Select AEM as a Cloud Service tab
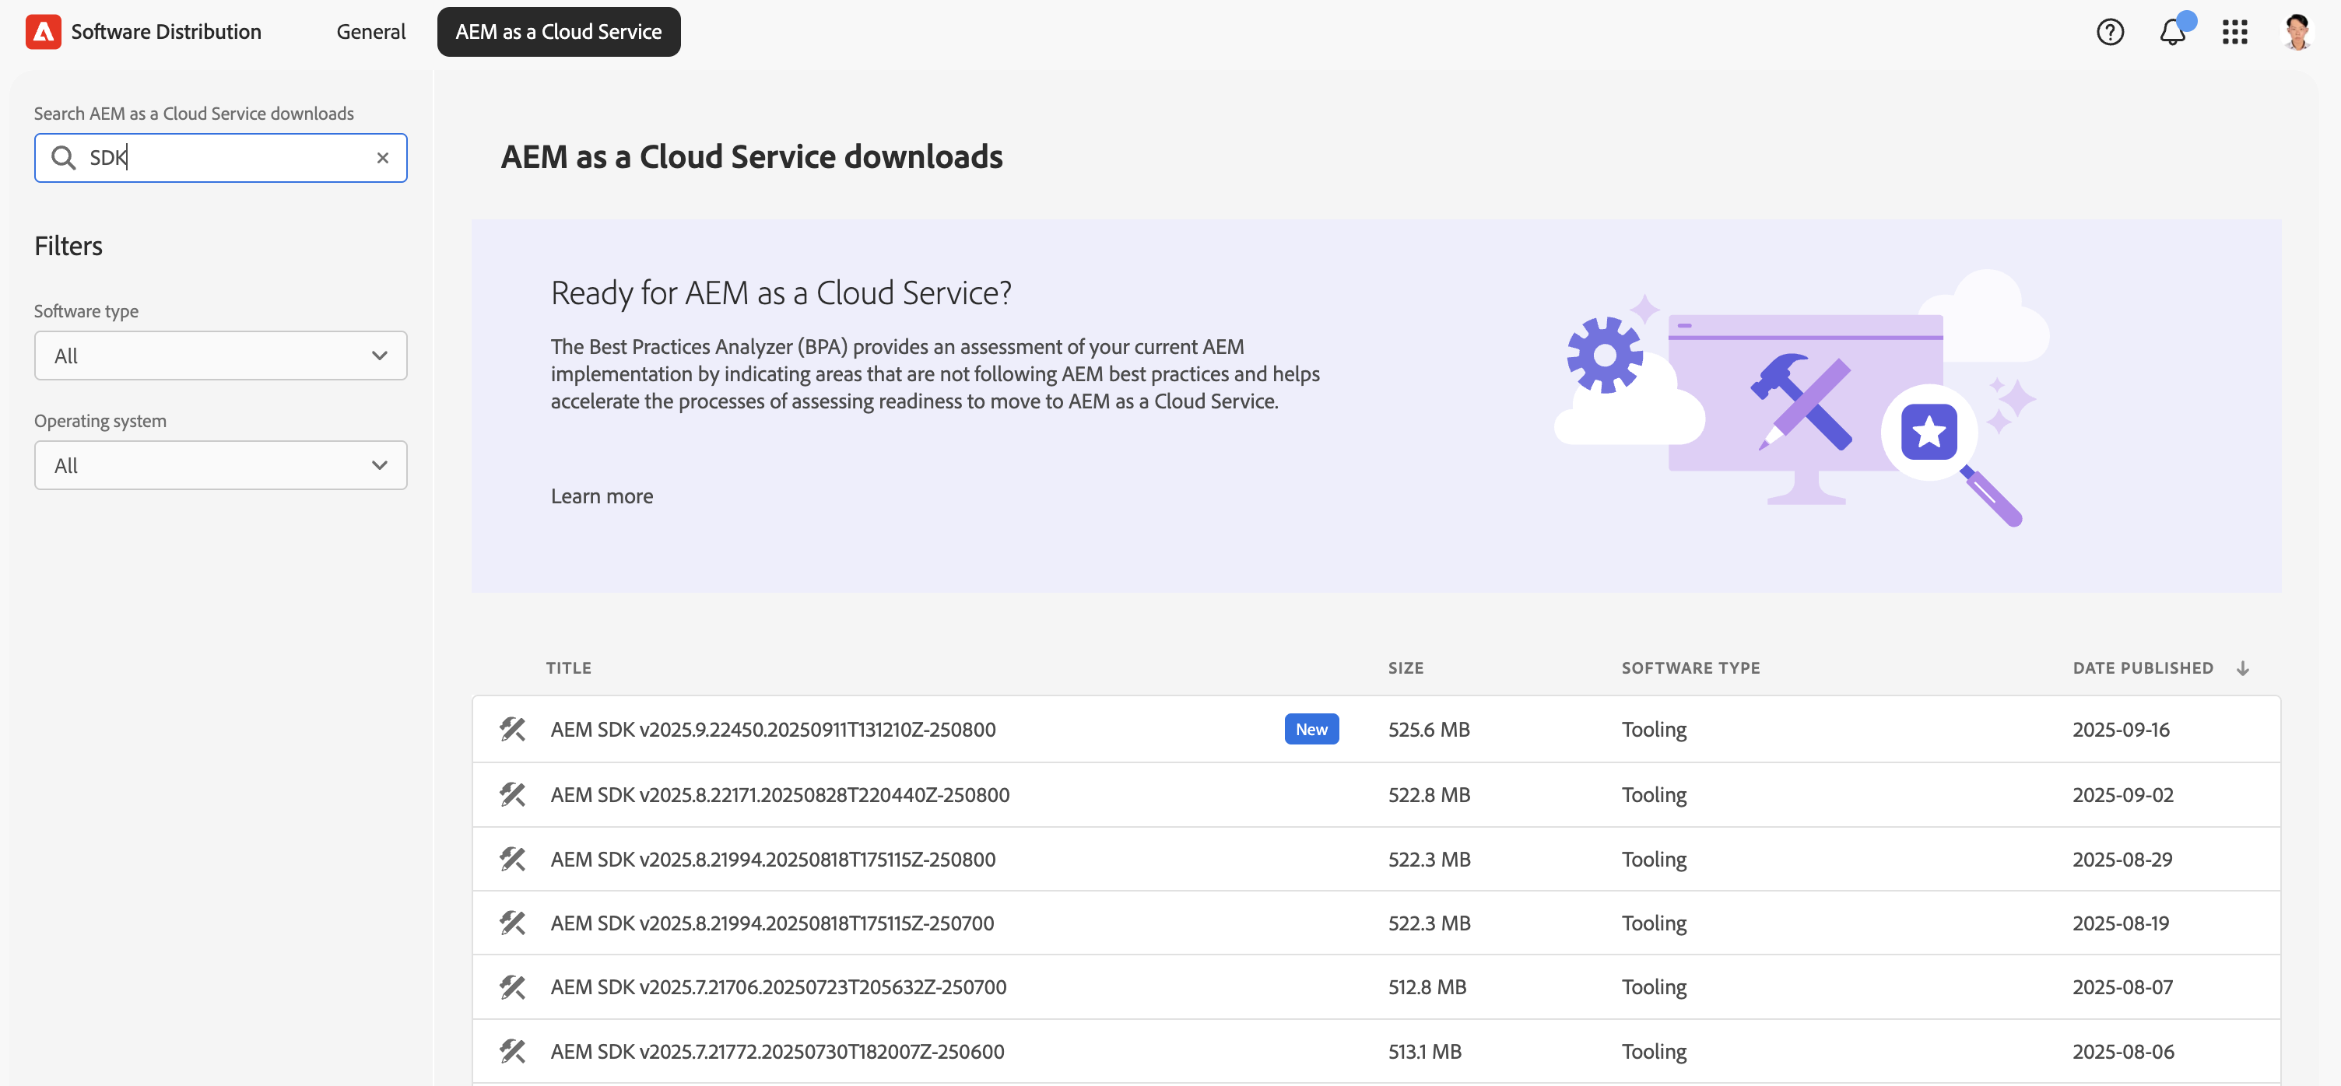Image resolution: width=2341 pixels, height=1086 pixels. coord(558,32)
